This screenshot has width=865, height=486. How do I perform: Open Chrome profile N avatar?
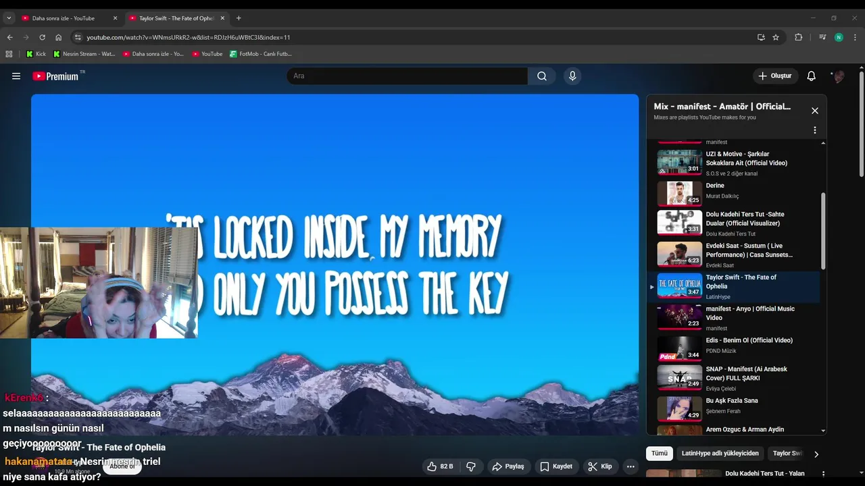coord(839,37)
